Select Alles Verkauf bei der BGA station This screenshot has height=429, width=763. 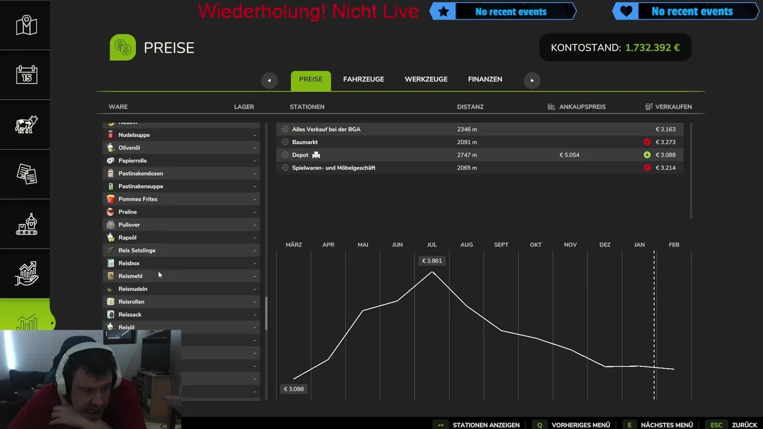[x=479, y=129]
